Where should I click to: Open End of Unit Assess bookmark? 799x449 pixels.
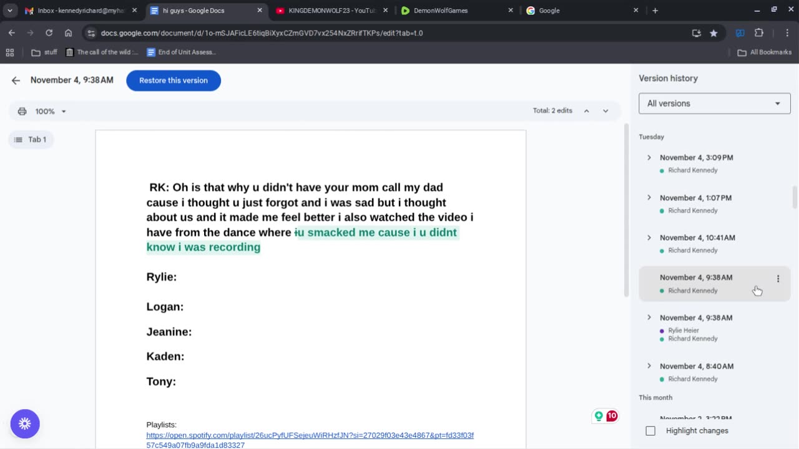(181, 52)
